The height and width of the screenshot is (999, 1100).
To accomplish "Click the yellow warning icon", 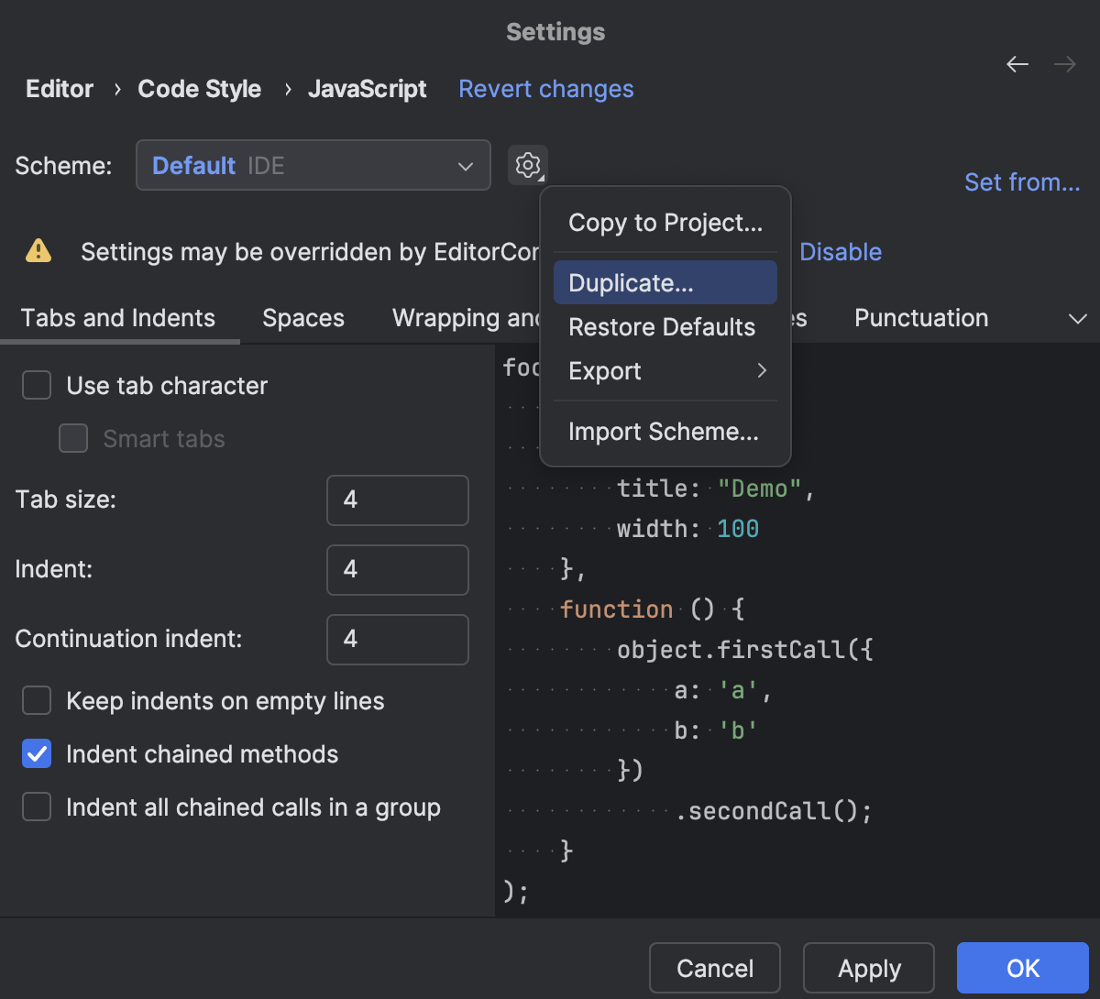I will (x=38, y=250).
